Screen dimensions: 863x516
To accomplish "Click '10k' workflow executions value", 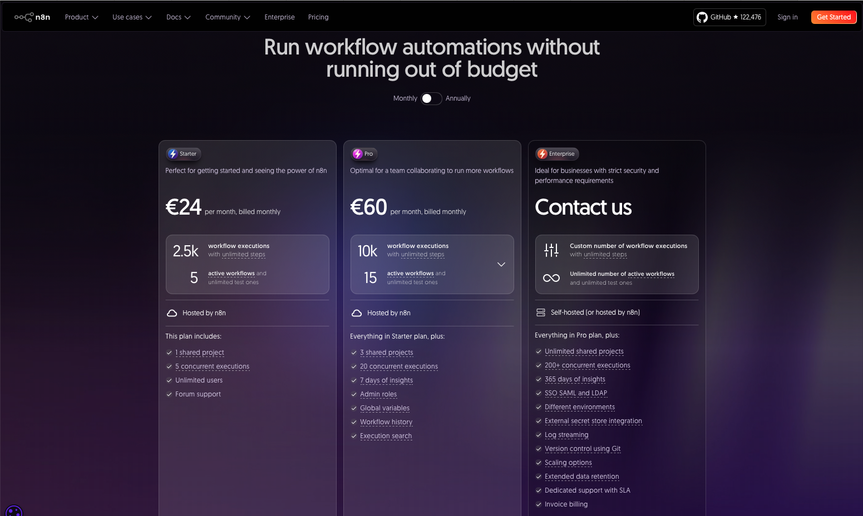I will pyautogui.click(x=368, y=251).
